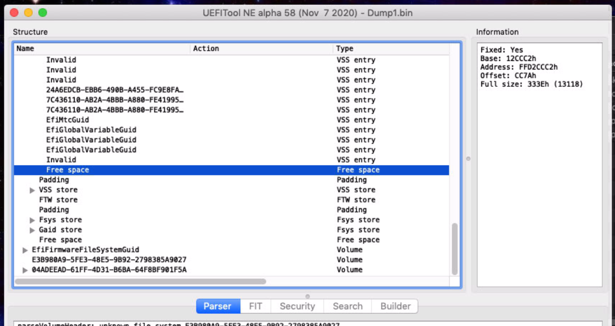Expand the 04ADEEAD-61FF-4D31 volume
Screen dimensions: 615x326
click(x=25, y=270)
